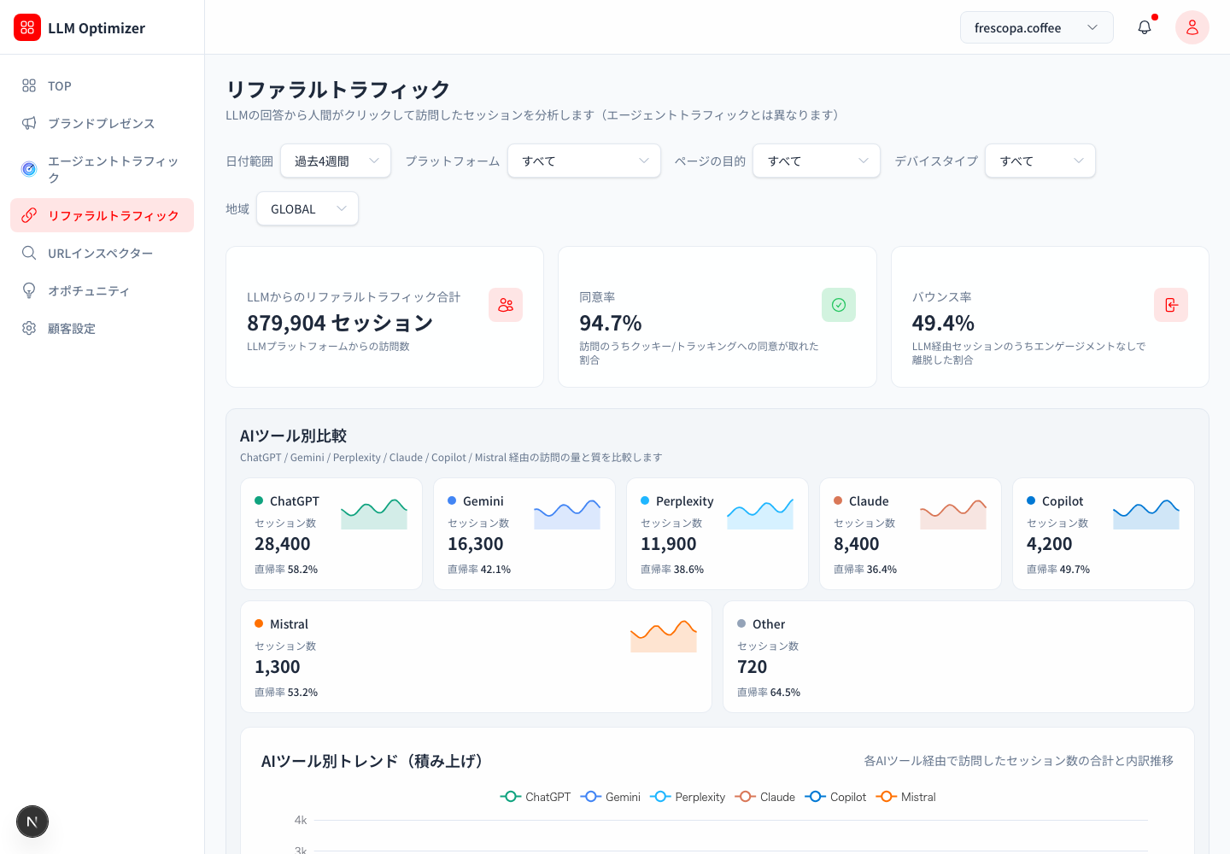Click the Claude sparkline chart
The image size is (1230, 854).
coord(953,512)
